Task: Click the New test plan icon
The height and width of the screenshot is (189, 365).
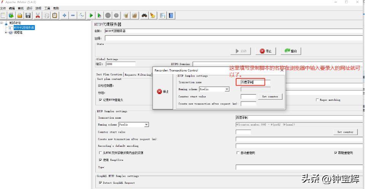Action: click(x=3, y=15)
